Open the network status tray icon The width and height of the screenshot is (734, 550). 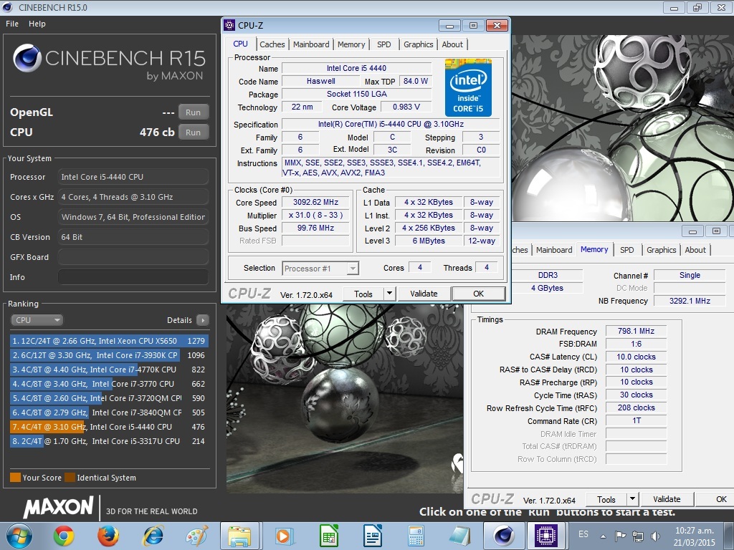point(637,536)
